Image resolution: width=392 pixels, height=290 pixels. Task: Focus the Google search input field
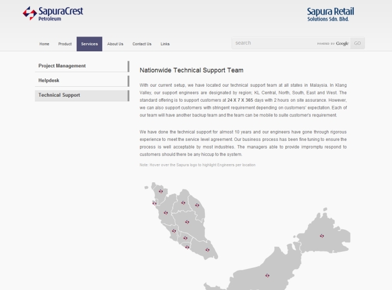point(273,43)
